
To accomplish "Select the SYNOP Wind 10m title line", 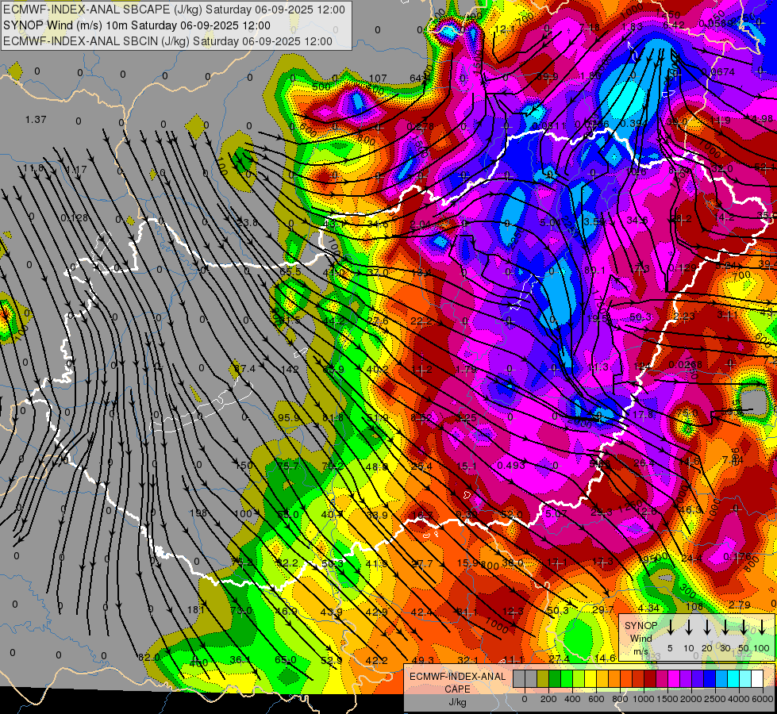I will coord(137,25).
